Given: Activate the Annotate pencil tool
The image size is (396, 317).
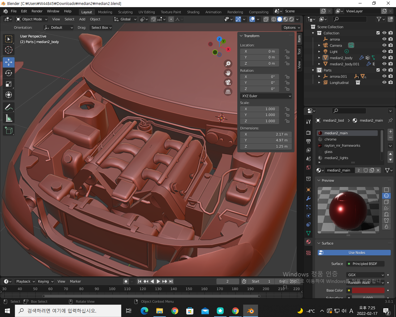Looking at the screenshot, I should 9,107.
